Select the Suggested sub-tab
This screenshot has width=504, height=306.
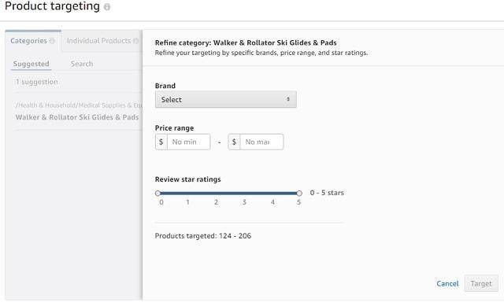coord(31,64)
